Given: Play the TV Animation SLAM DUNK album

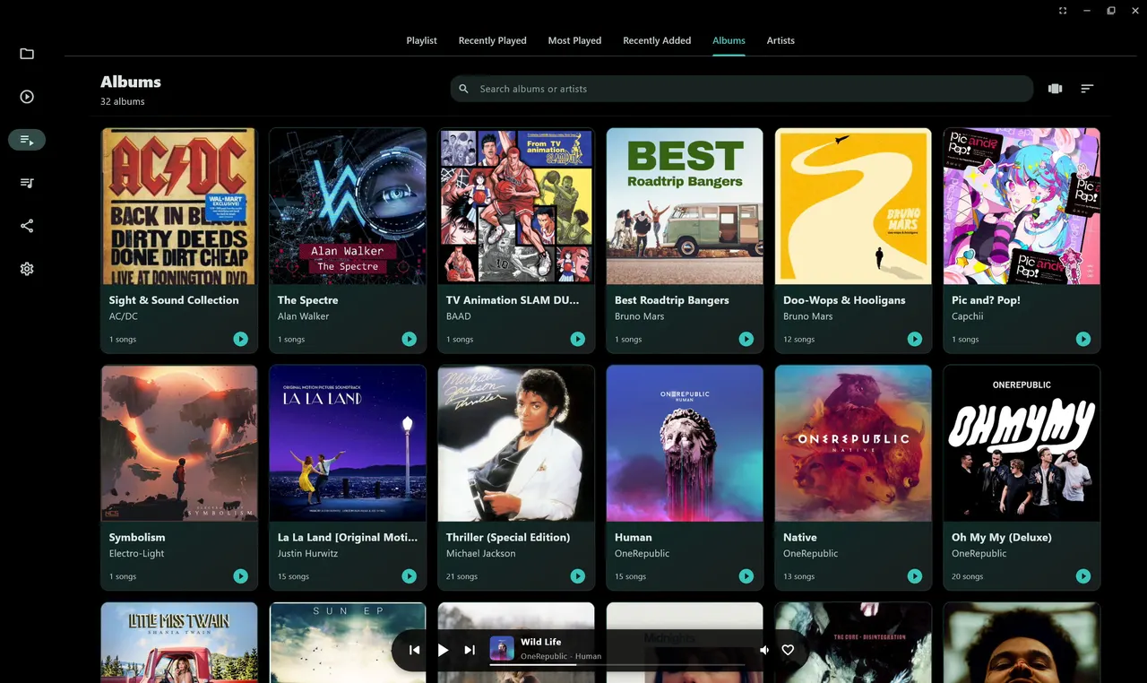Looking at the screenshot, I should click(577, 339).
